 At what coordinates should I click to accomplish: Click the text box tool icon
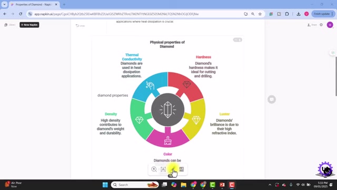click(x=163, y=169)
